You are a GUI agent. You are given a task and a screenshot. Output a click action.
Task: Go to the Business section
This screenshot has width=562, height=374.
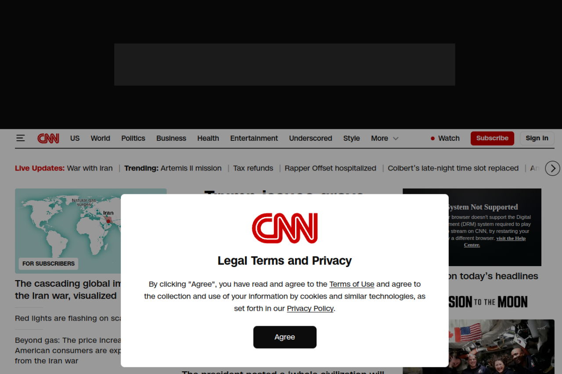(171, 138)
